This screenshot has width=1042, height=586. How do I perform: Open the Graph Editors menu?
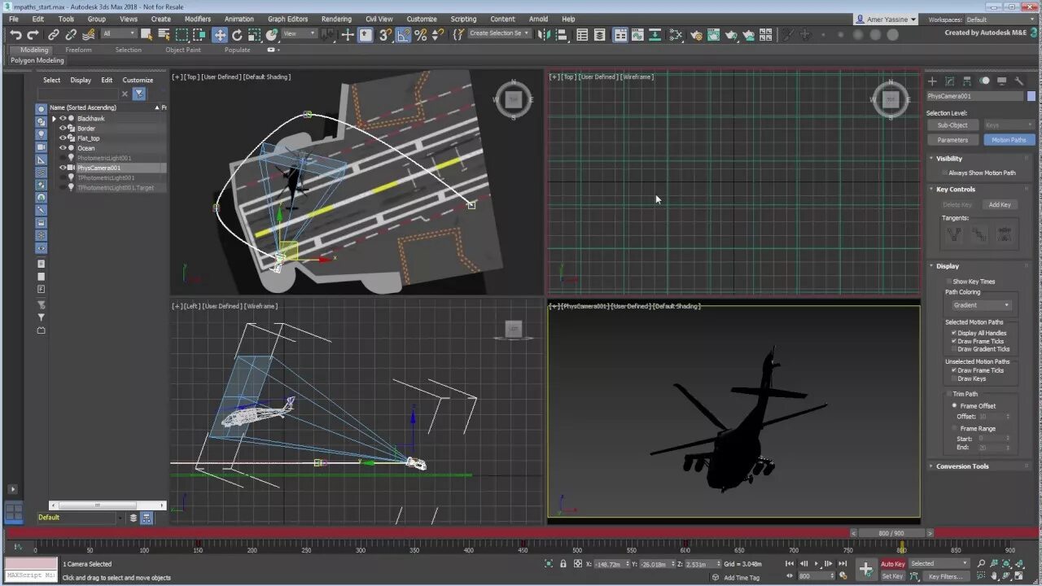pos(287,19)
